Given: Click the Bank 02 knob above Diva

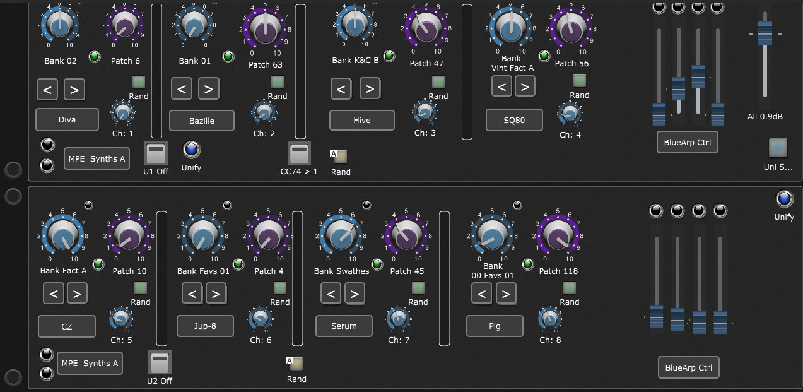Looking at the screenshot, I should [60, 27].
